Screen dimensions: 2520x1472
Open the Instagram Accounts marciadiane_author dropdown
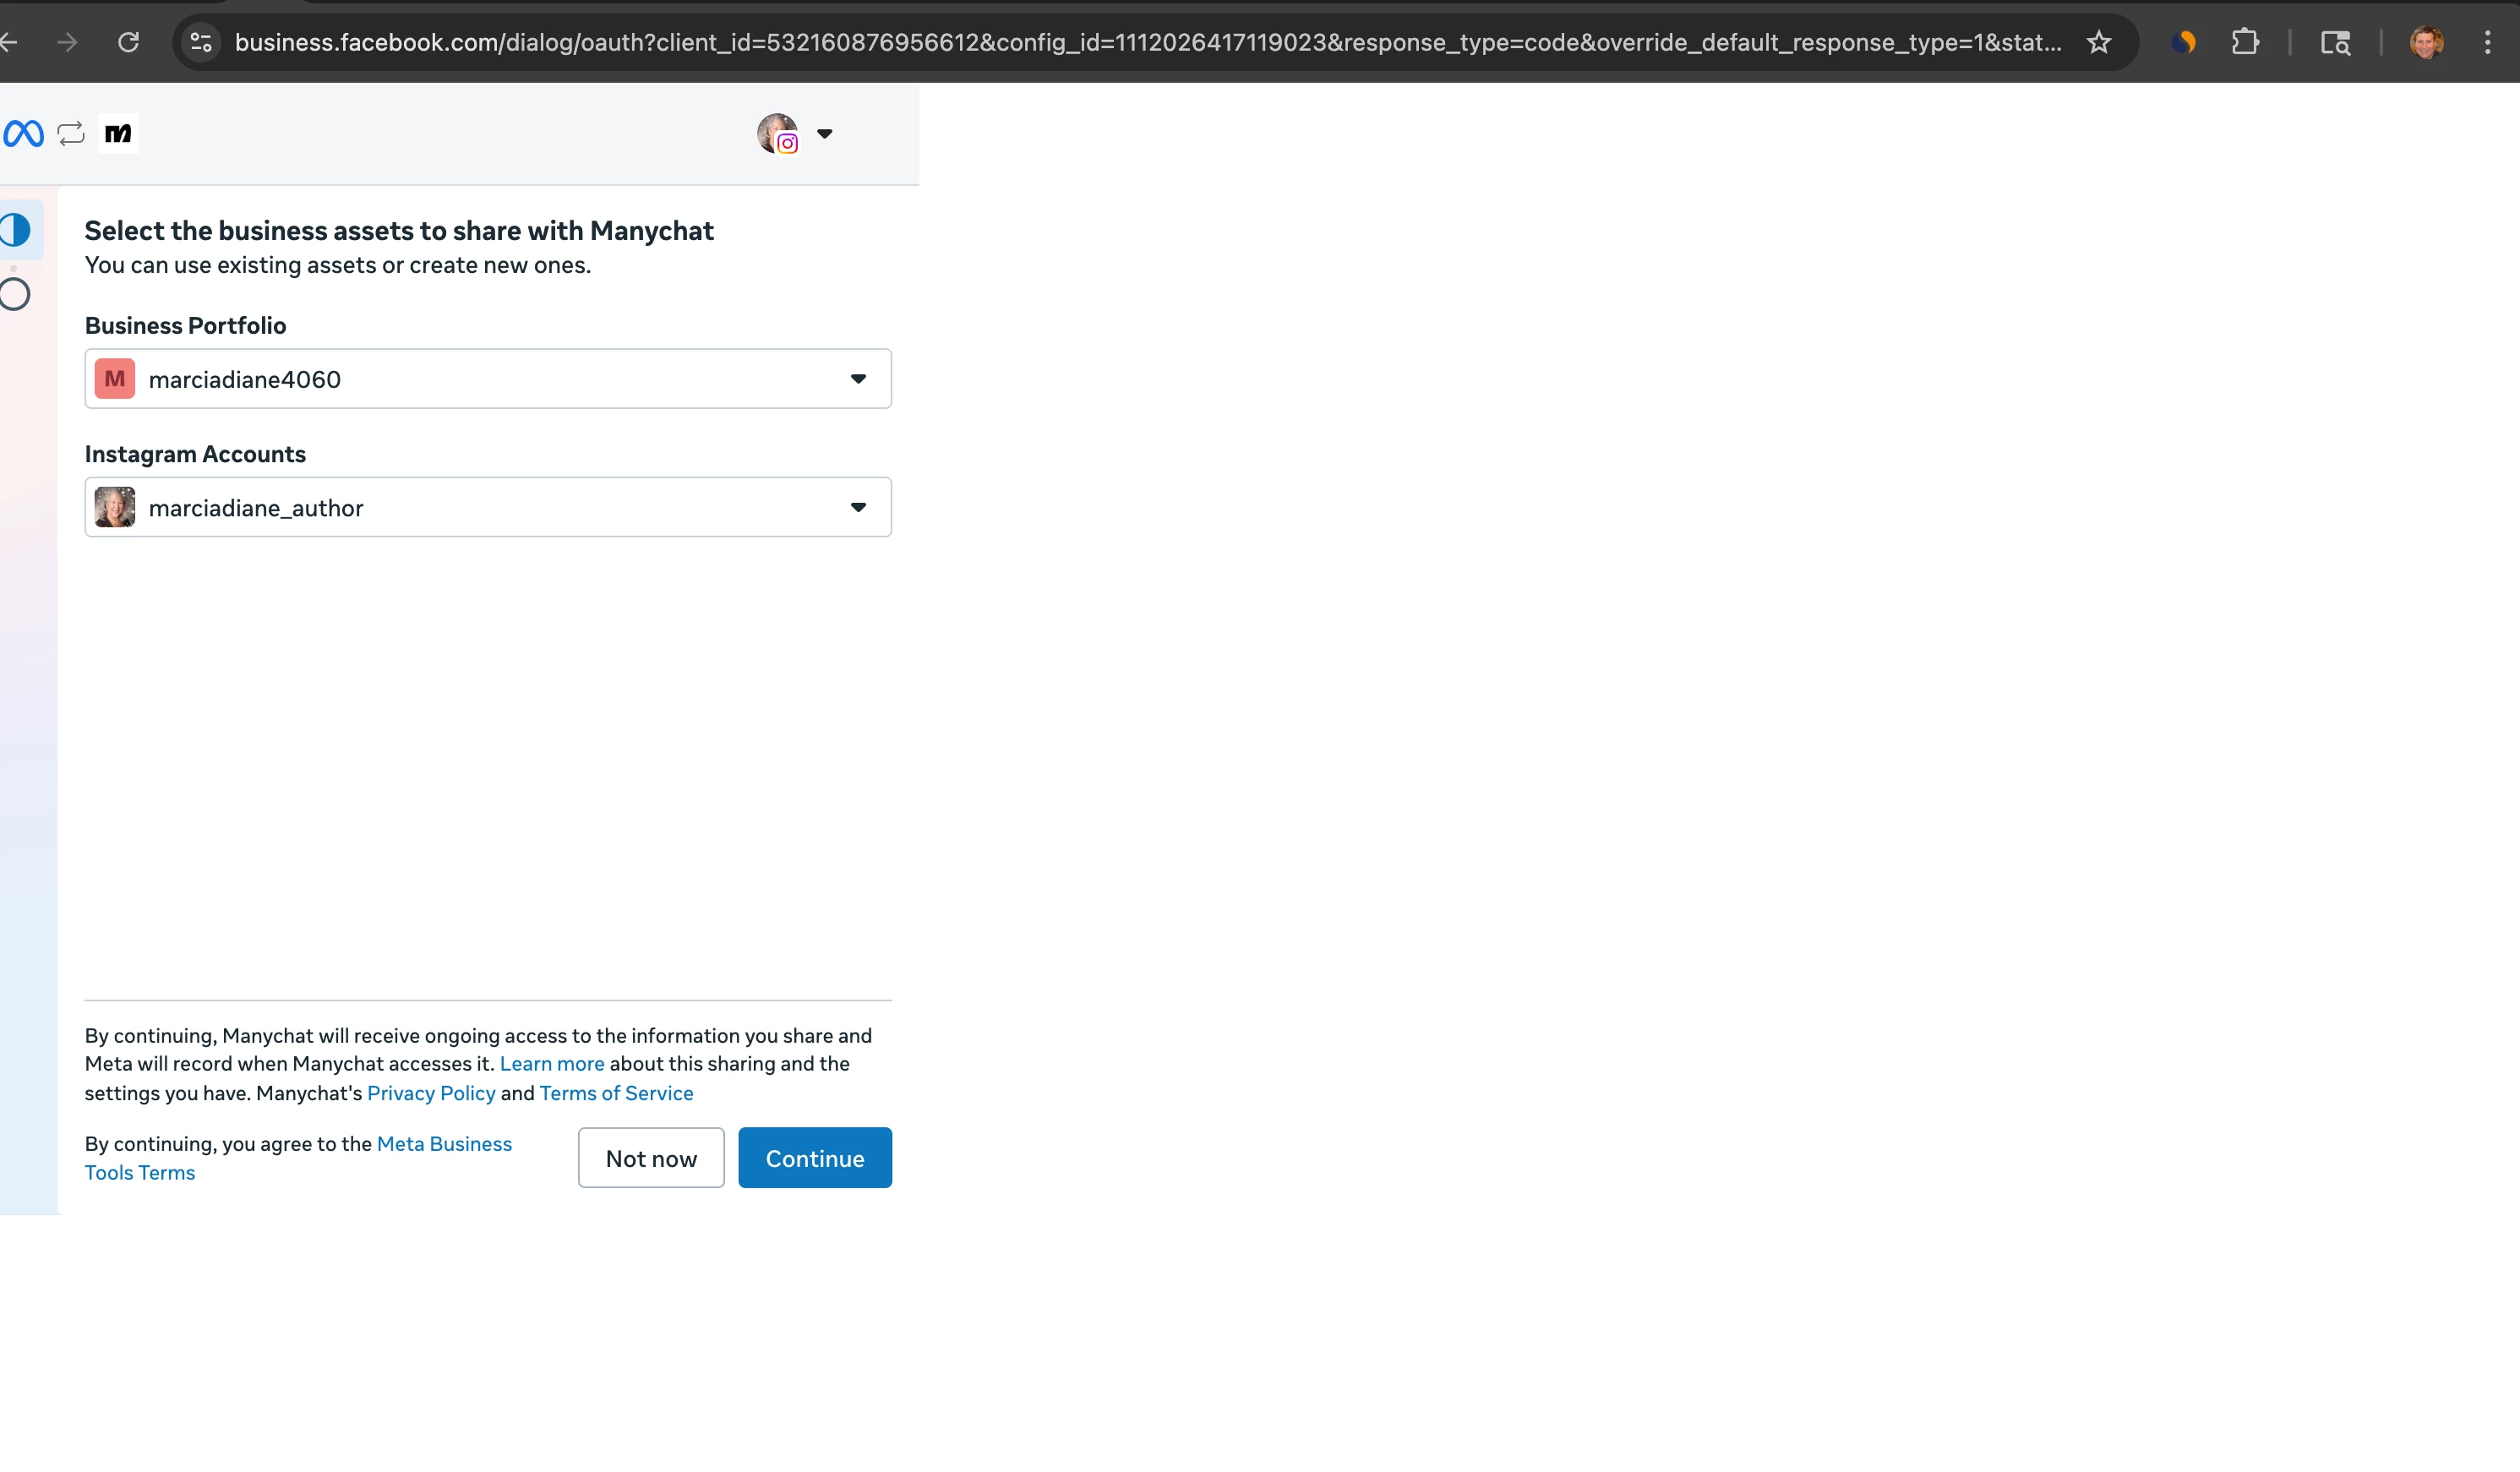488,507
